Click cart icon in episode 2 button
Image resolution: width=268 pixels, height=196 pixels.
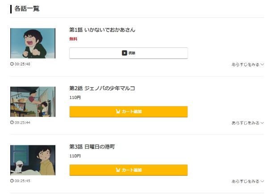(x=118, y=111)
